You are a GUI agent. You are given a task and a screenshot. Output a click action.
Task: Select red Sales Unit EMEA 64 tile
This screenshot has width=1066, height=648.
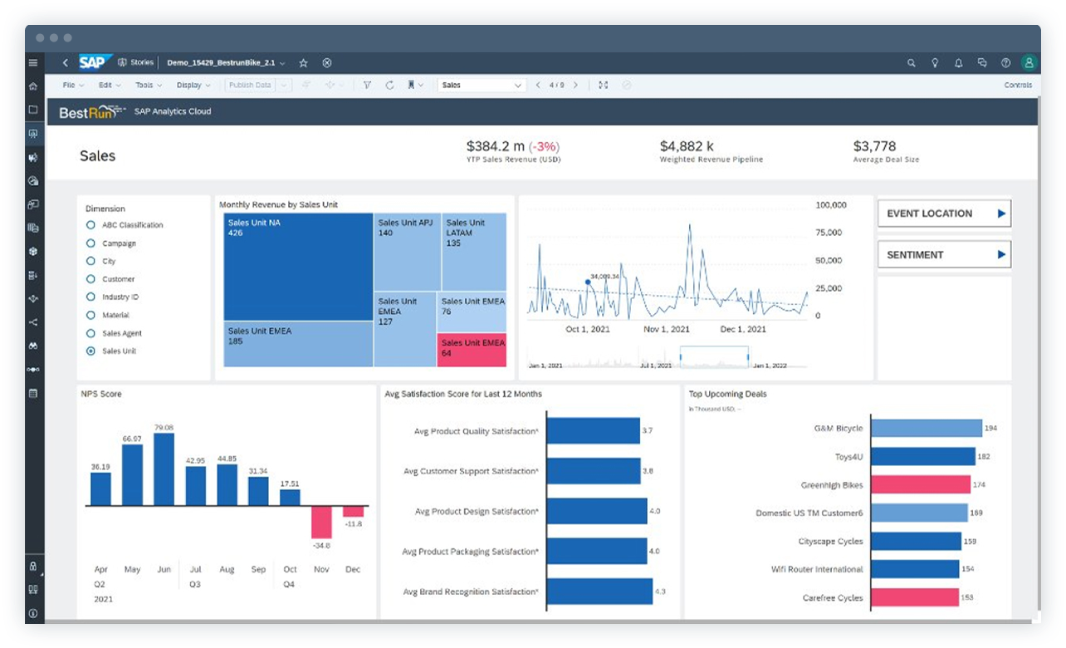click(x=472, y=350)
